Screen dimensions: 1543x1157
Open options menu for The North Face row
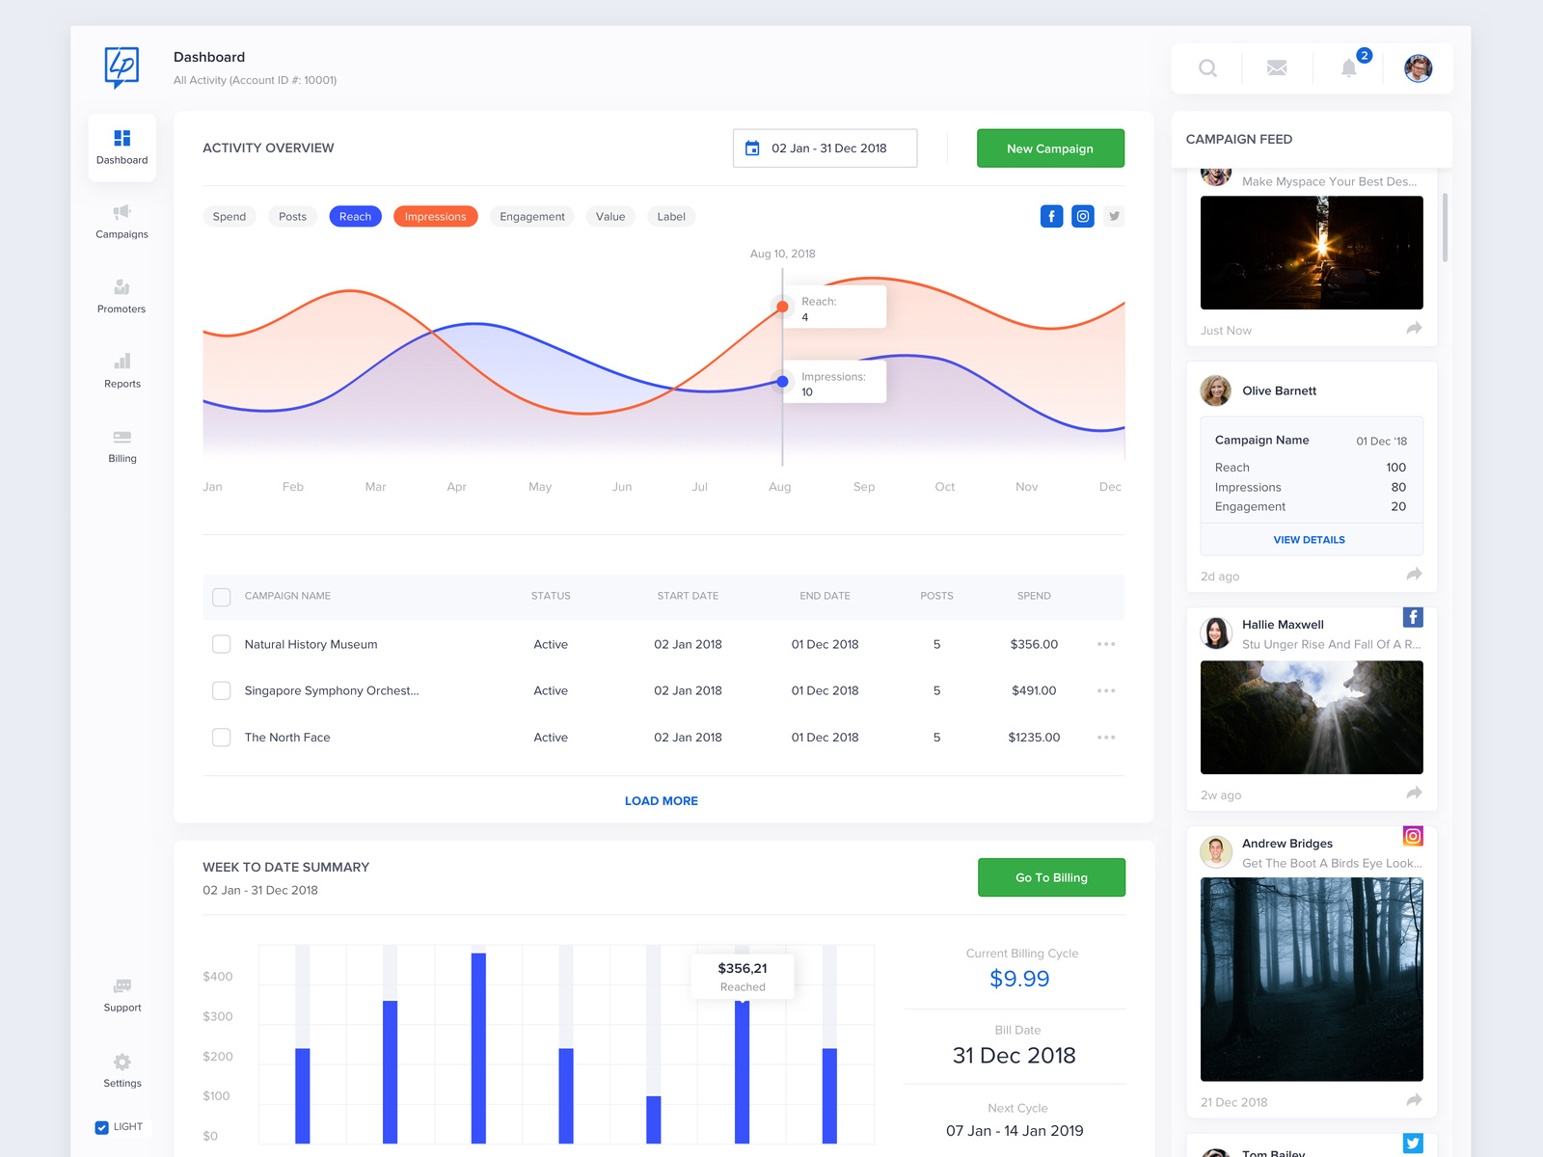(1106, 737)
